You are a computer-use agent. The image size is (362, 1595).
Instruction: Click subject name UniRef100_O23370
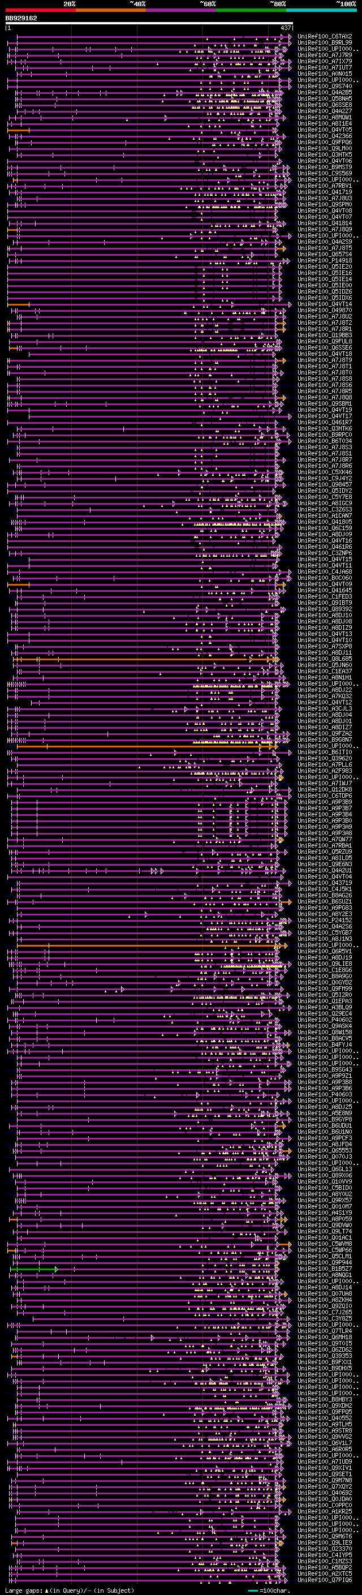[x=325, y=1549]
